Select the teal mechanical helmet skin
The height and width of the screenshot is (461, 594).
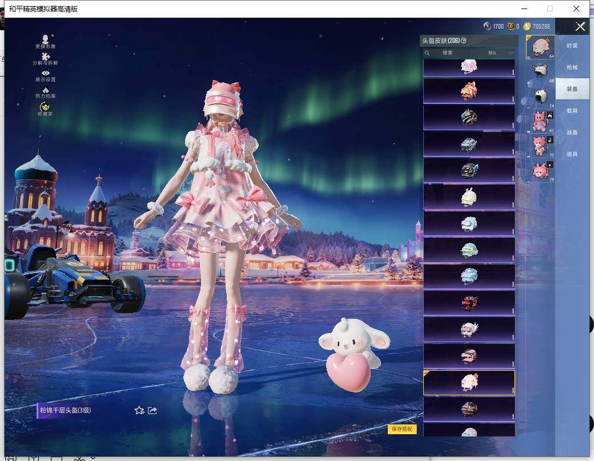tap(469, 144)
